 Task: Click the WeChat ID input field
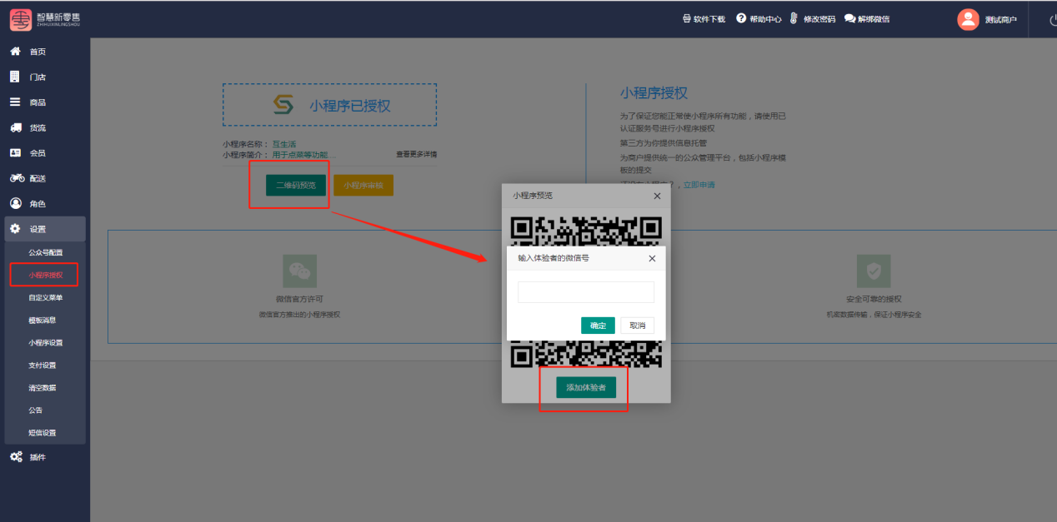(x=586, y=292)
